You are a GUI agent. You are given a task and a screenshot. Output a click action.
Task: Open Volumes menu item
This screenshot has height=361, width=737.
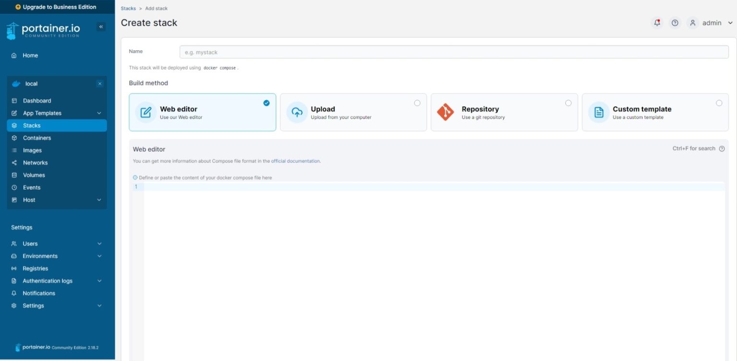[57, 175]
